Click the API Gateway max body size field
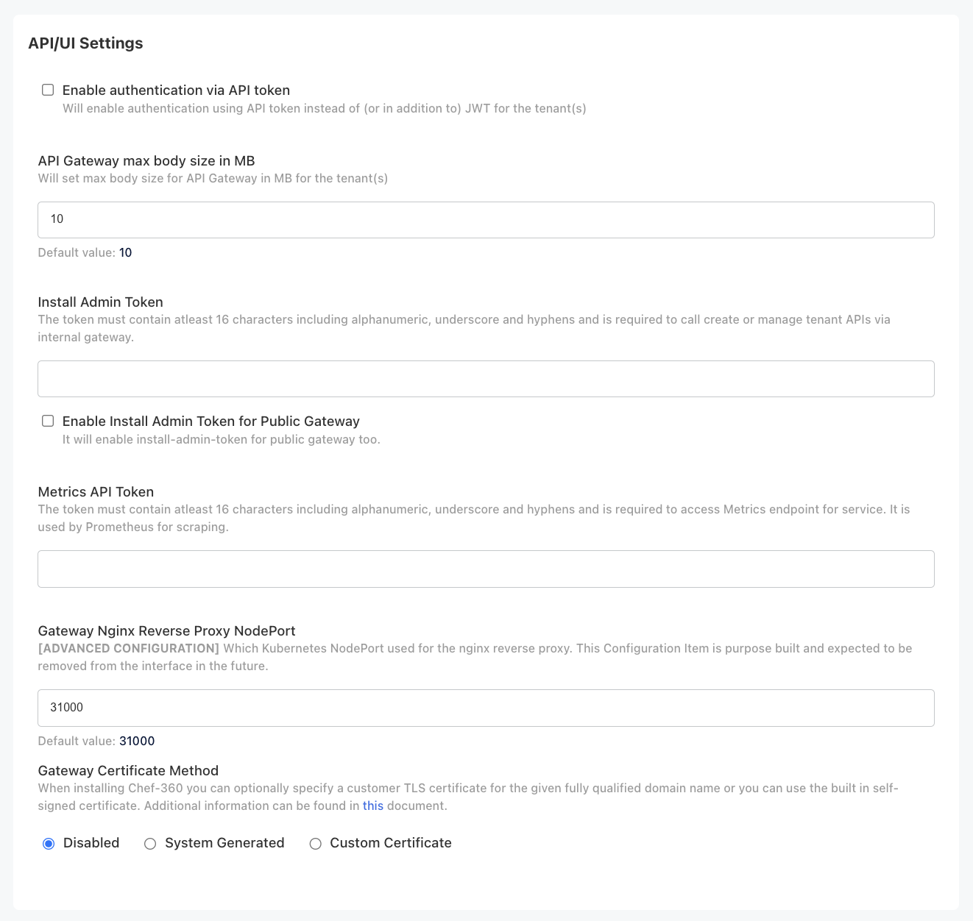This screenshot has height=921, width=973. (x=486, y=219)
